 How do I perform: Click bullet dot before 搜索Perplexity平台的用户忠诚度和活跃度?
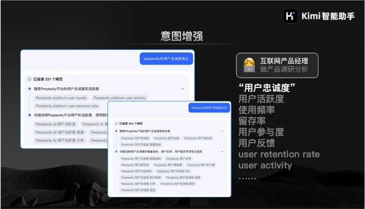[30, 89]
